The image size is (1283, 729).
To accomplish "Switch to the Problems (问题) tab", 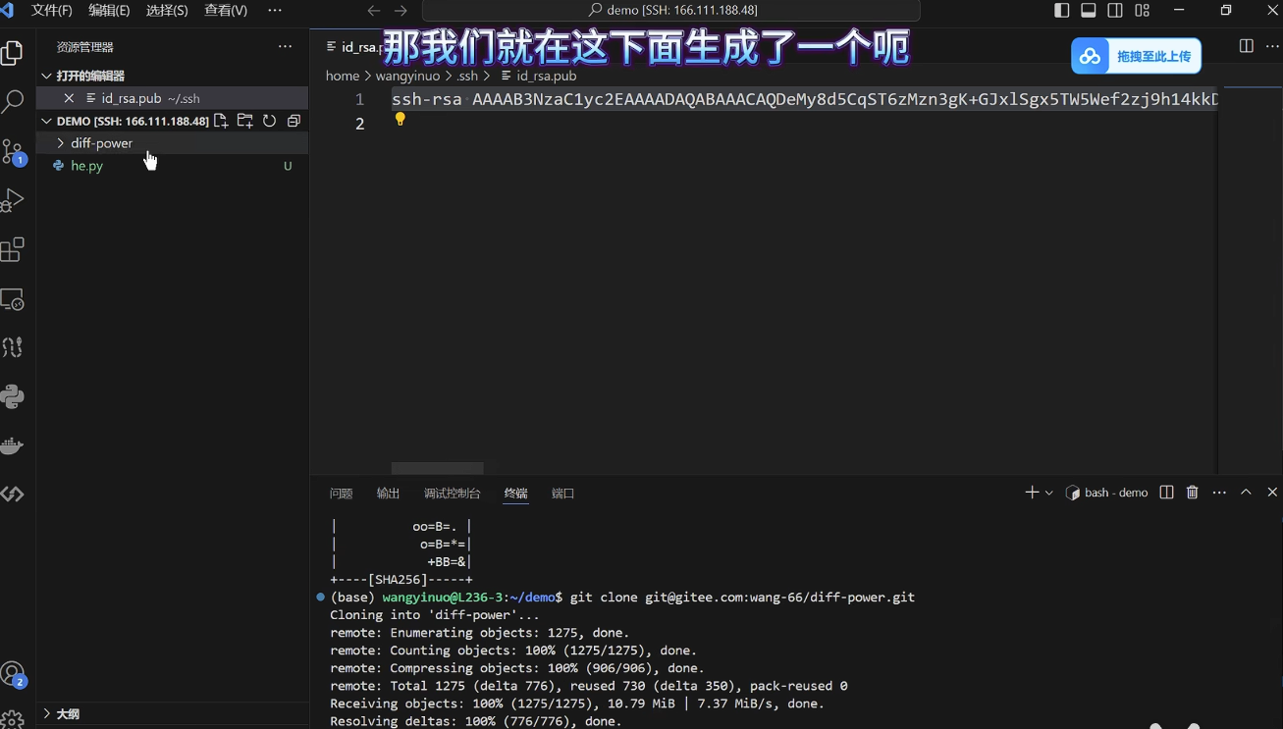I will coord(341,494).
